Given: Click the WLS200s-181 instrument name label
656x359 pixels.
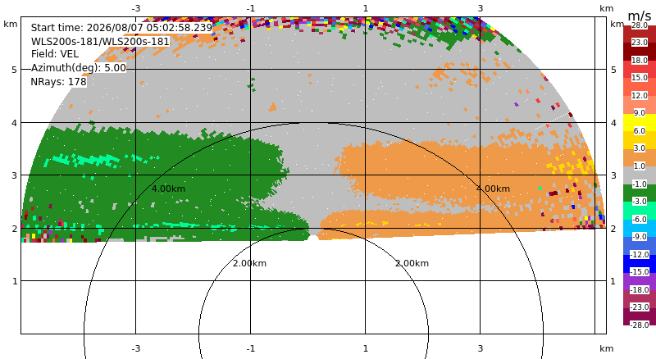Looking at the screenshot, I should coord(100,42).
